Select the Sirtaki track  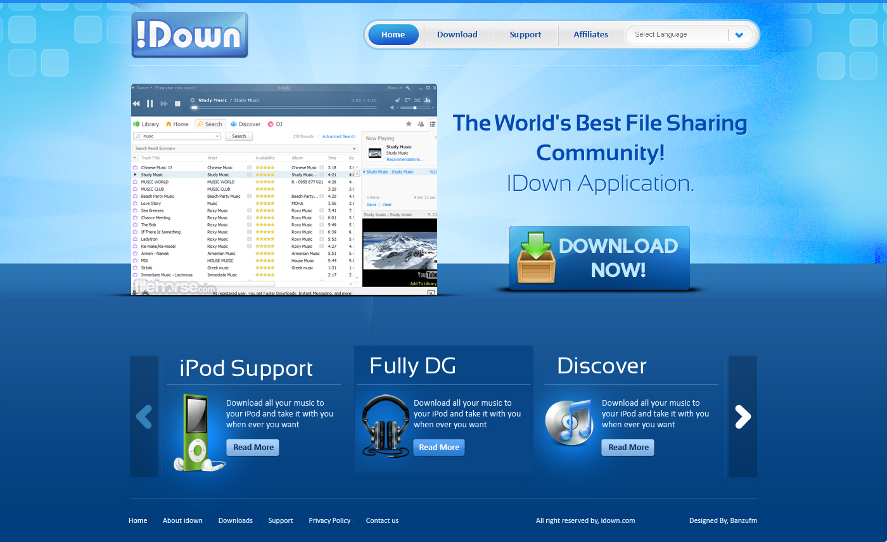(x=146, y=268)
